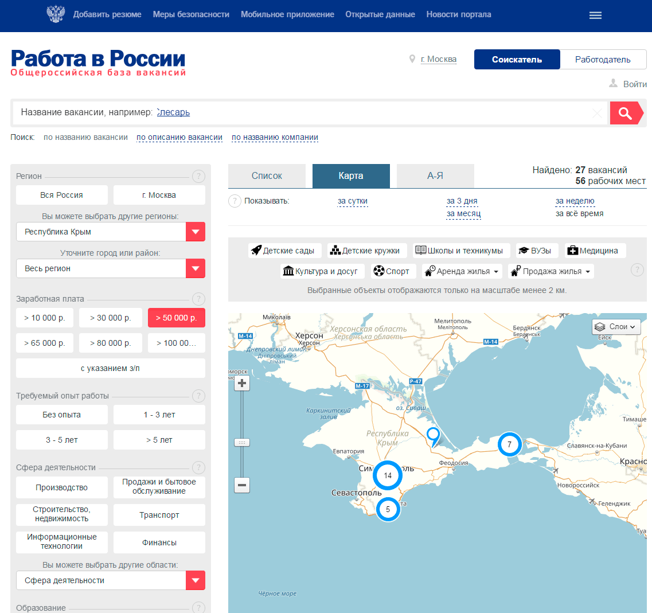Select salary filter > 10 000 р.
The image size is (652, 613).
(45, 318)
